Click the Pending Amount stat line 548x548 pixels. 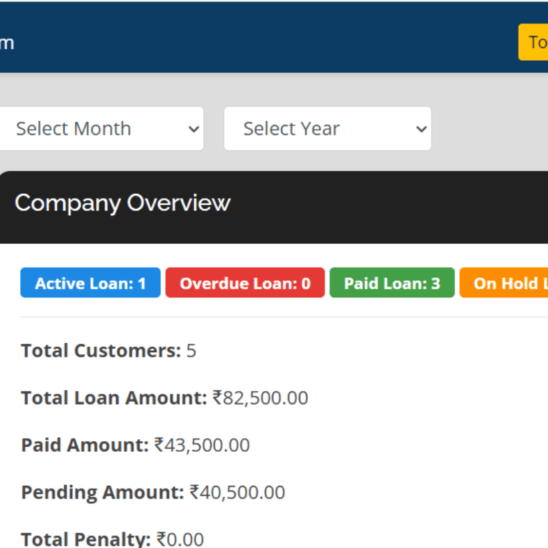coord(152,492)
